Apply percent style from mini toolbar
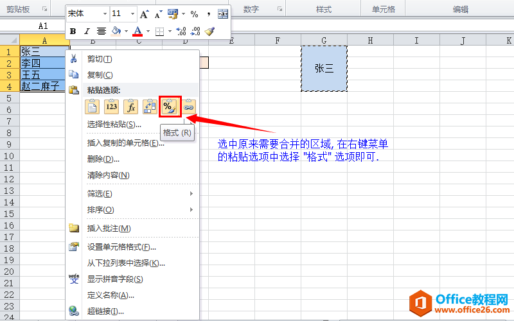 (195, 14)
